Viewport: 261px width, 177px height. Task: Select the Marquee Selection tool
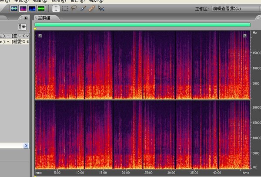tap(65, 8)
